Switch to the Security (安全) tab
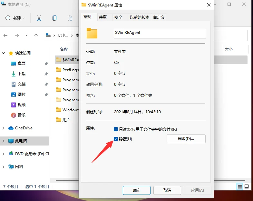 pyautogui.click(x=118, y=17)
